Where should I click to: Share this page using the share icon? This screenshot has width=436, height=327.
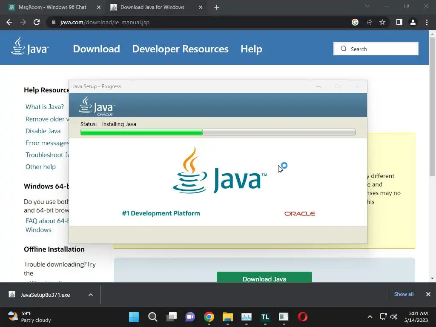tap(369, 22)
